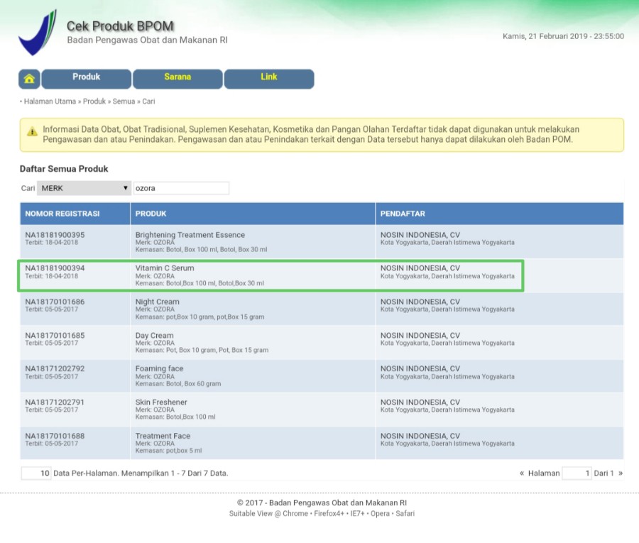Click the NOMOR REGISTRASI column header

tap(62, 214)
